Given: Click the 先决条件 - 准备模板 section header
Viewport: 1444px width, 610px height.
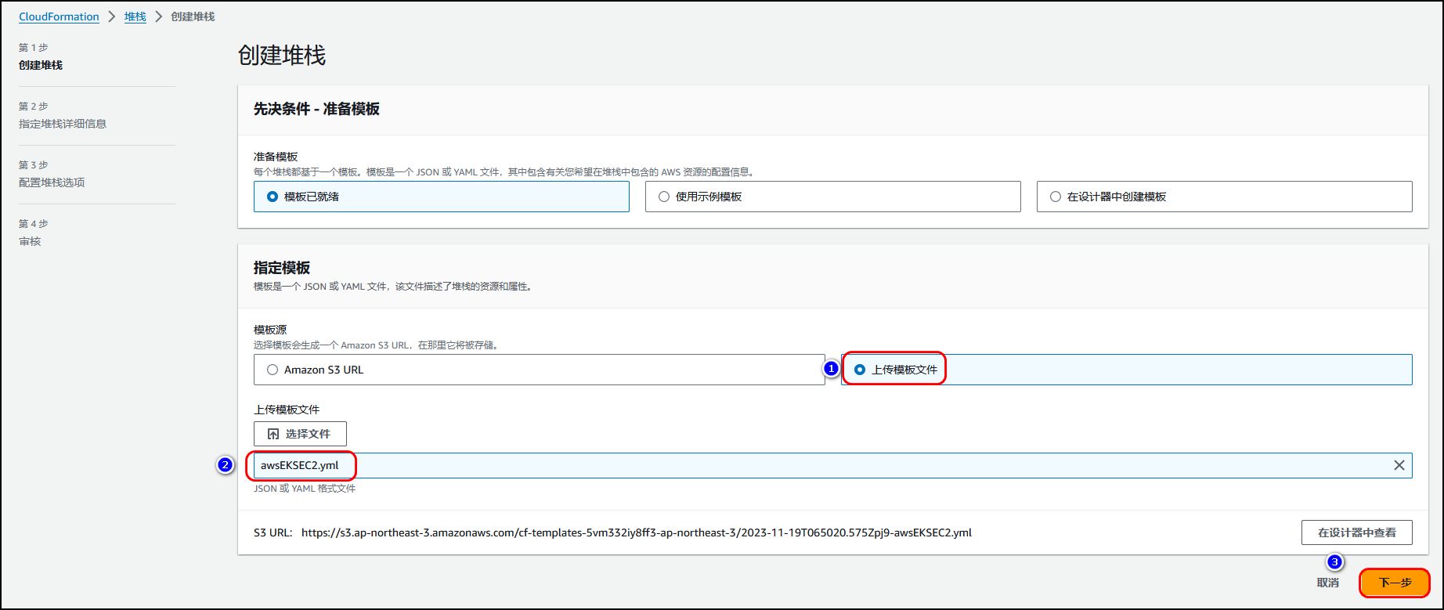Looking at the screenshot, I should [316, 109].
